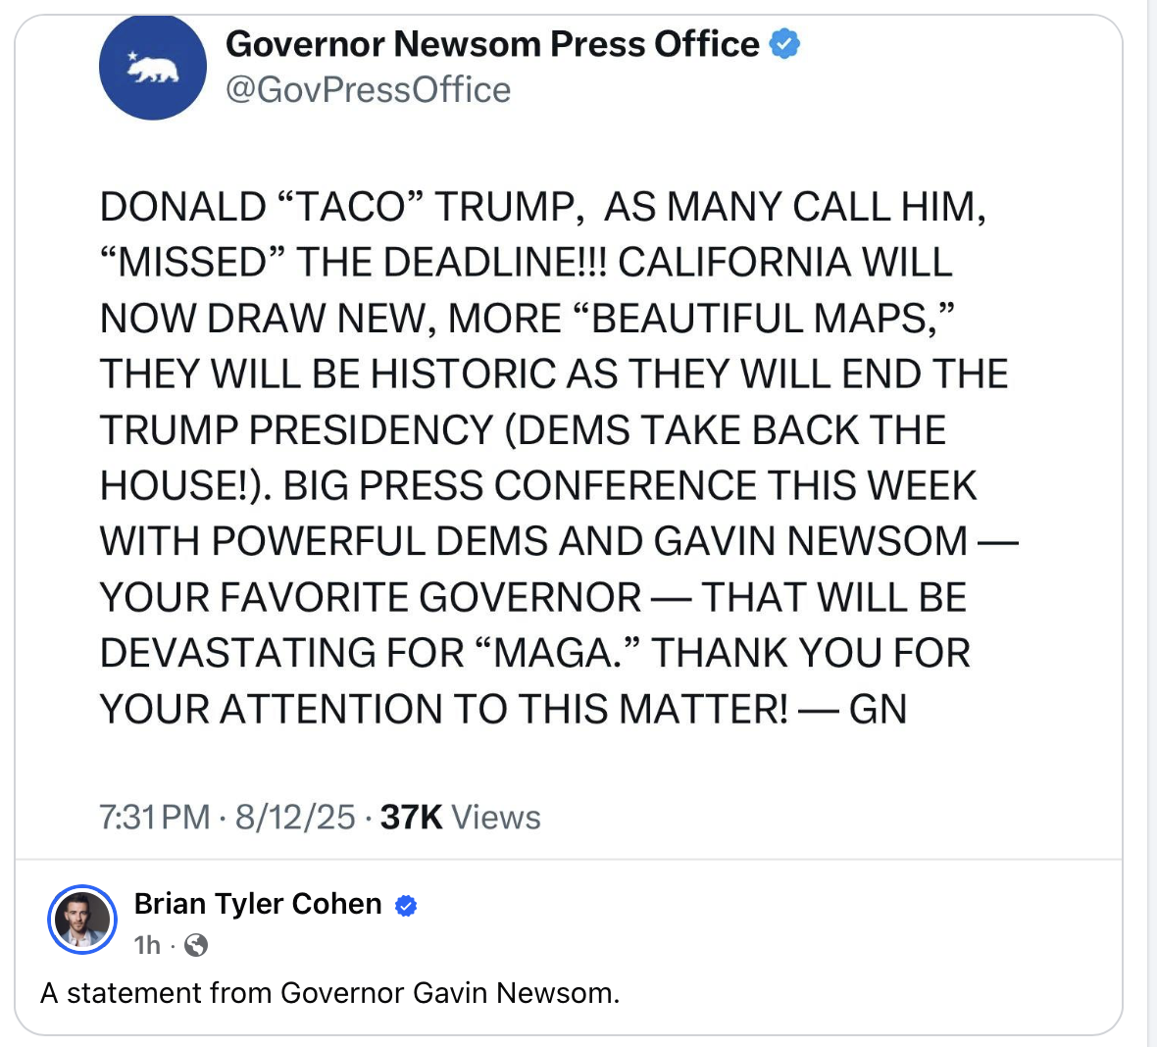This screenshot has width=1157, height=1047.
Task: Click the @GovPressOffice handle
Action: (368, 90)
